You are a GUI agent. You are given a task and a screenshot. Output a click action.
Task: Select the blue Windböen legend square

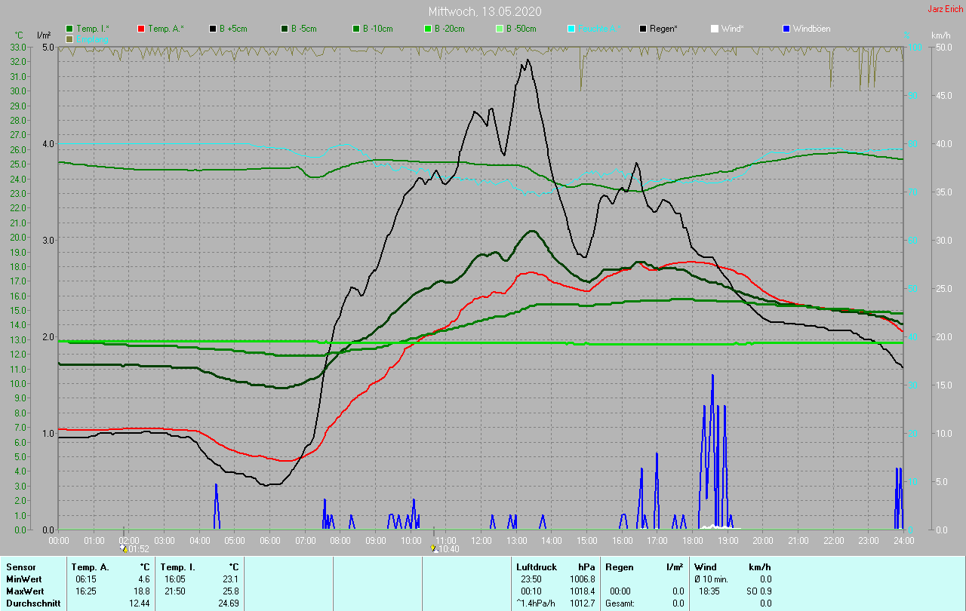786,29
